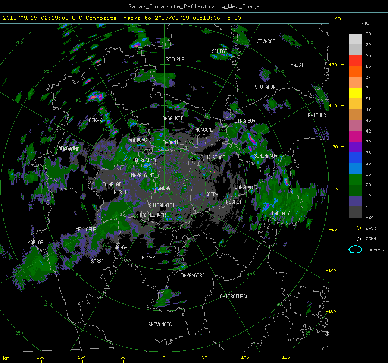This screenshot has width=388, height=363.
Task: Click the SHIRAHATTI city label
Action: click(x=162, y=205)
